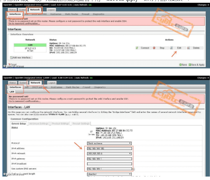The width and height of the screenshot is (210, 180).
Task: Select the LAN interface subtab
Action: tap(12, 92)
